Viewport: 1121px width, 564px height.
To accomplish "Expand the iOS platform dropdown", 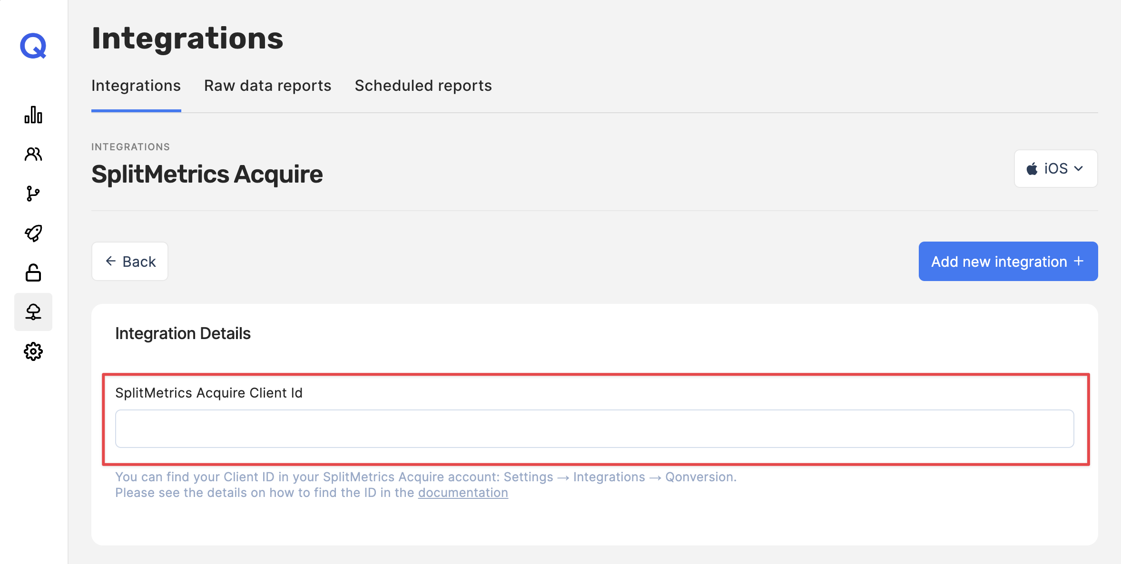I will 1055,169.
